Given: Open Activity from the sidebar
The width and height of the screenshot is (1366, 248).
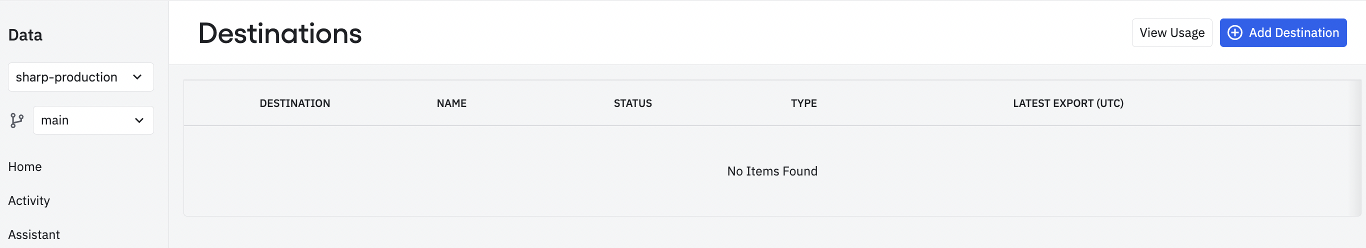Looking at the screenshot, I should coord(29,201).
